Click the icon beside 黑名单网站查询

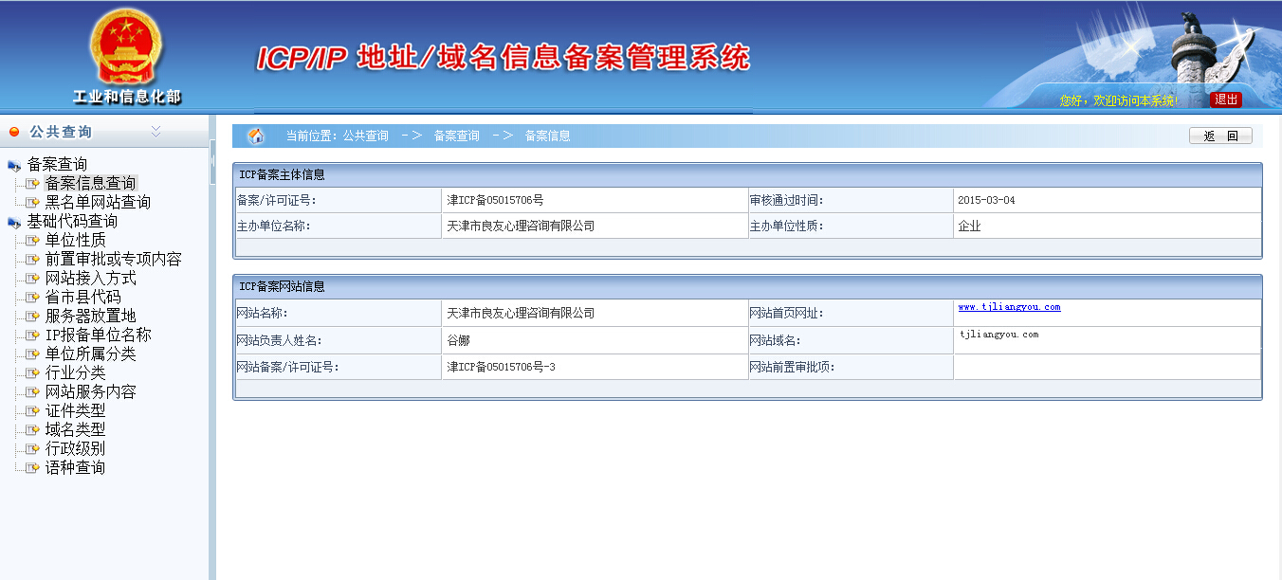[33, 203]
